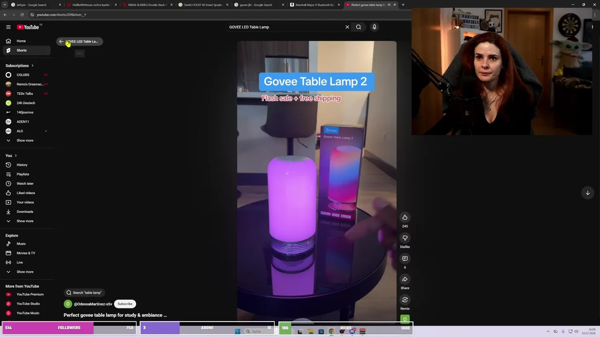Click the search magnifier button
This screenshot has width=600, height=337.
pos(359,27)
